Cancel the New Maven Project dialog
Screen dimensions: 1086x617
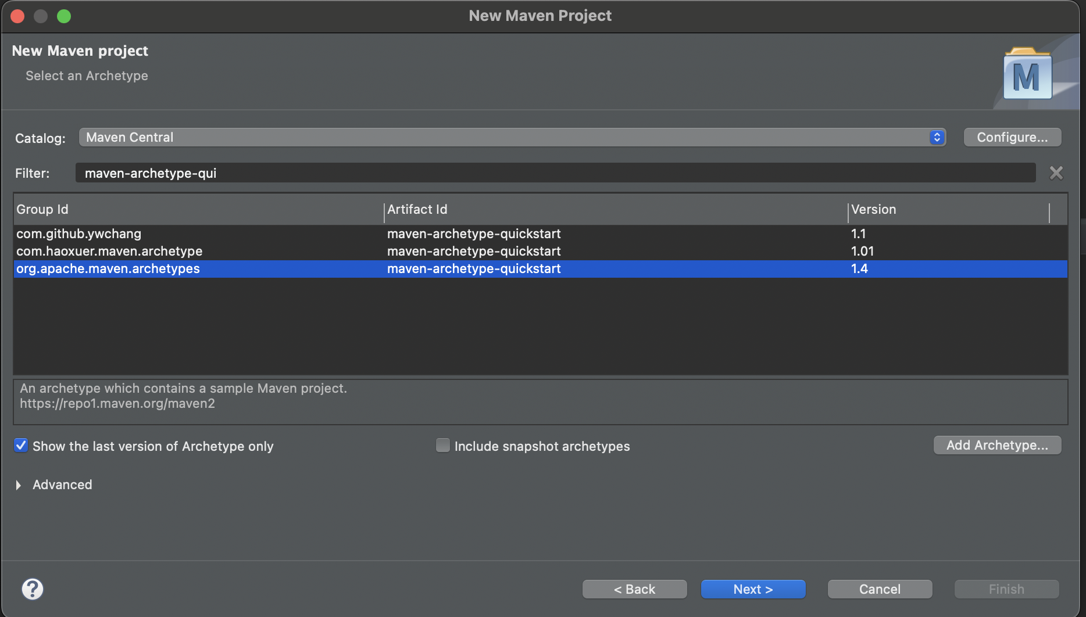point(880,589)
